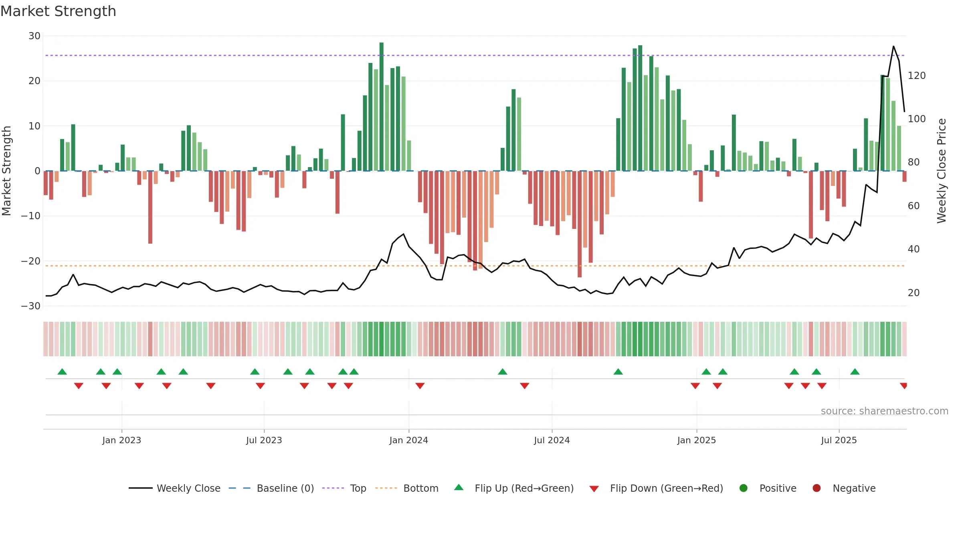Click the Jul 2025 axis label

(839, 440)
